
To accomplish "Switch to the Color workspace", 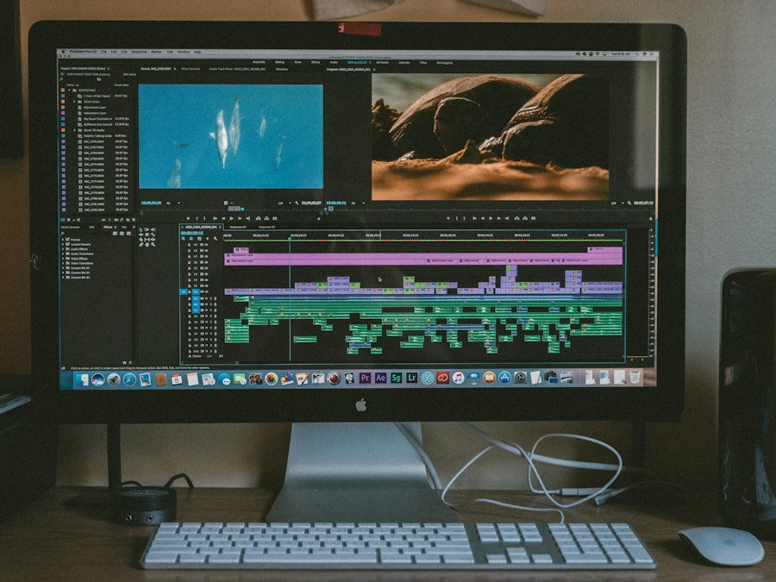I will (298, 62).
